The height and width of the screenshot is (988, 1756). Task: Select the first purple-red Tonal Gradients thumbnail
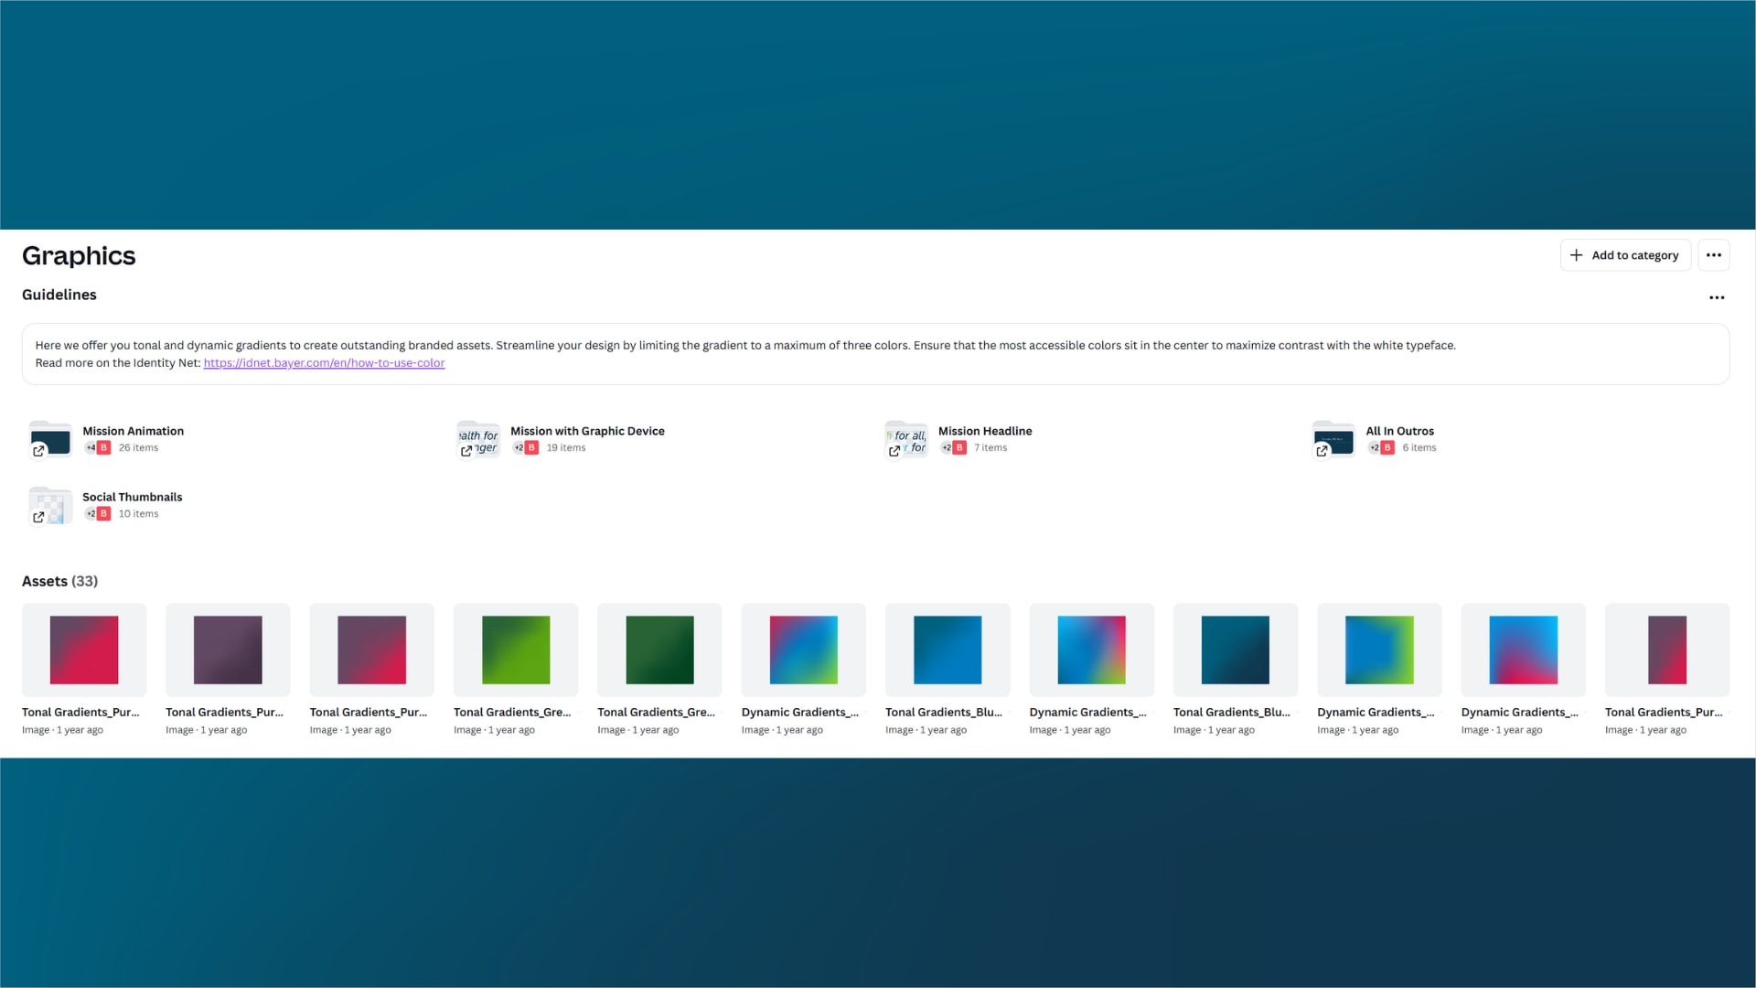click(x=84, y=650)
